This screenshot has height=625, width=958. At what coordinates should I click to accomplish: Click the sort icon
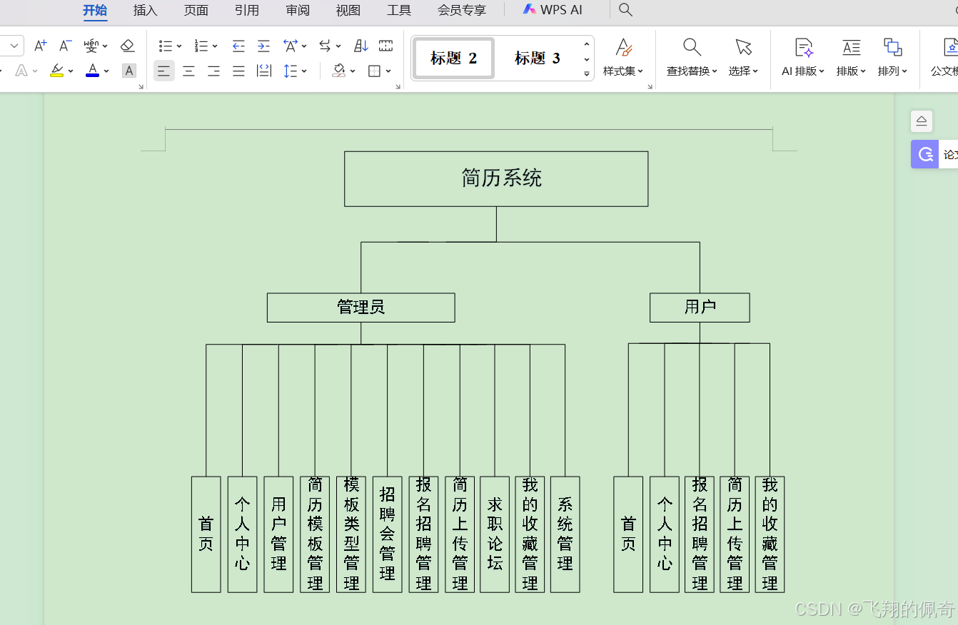(361, 46)
